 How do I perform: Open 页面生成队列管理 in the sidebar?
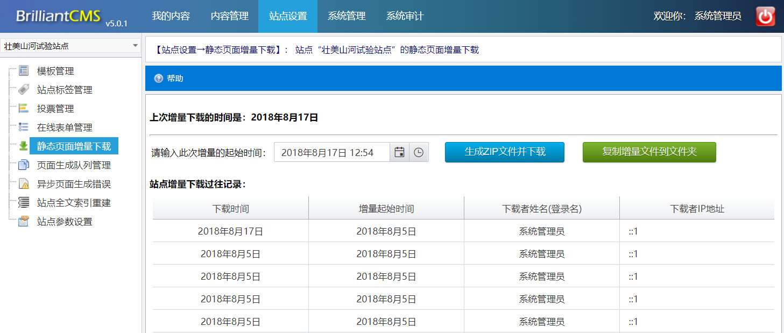point(74,165)
